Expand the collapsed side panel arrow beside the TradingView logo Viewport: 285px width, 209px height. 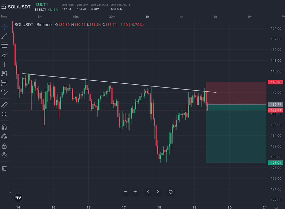(11, 192)
